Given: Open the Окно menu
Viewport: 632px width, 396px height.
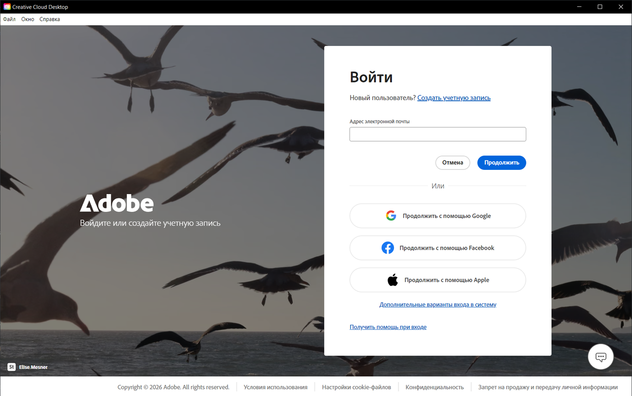Looking at the screenshot, I should point(28,19).
